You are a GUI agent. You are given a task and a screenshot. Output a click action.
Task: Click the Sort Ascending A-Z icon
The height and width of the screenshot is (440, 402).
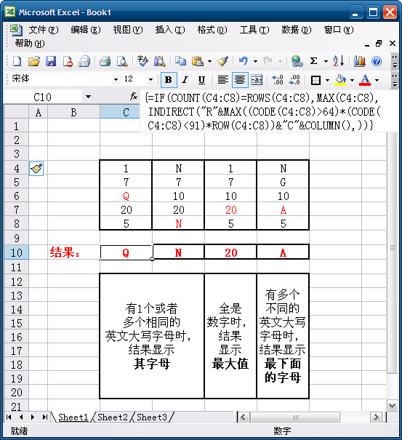coord(338,61)
